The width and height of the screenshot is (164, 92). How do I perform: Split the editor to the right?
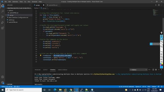pyautogui.click(x=159, y=5)
